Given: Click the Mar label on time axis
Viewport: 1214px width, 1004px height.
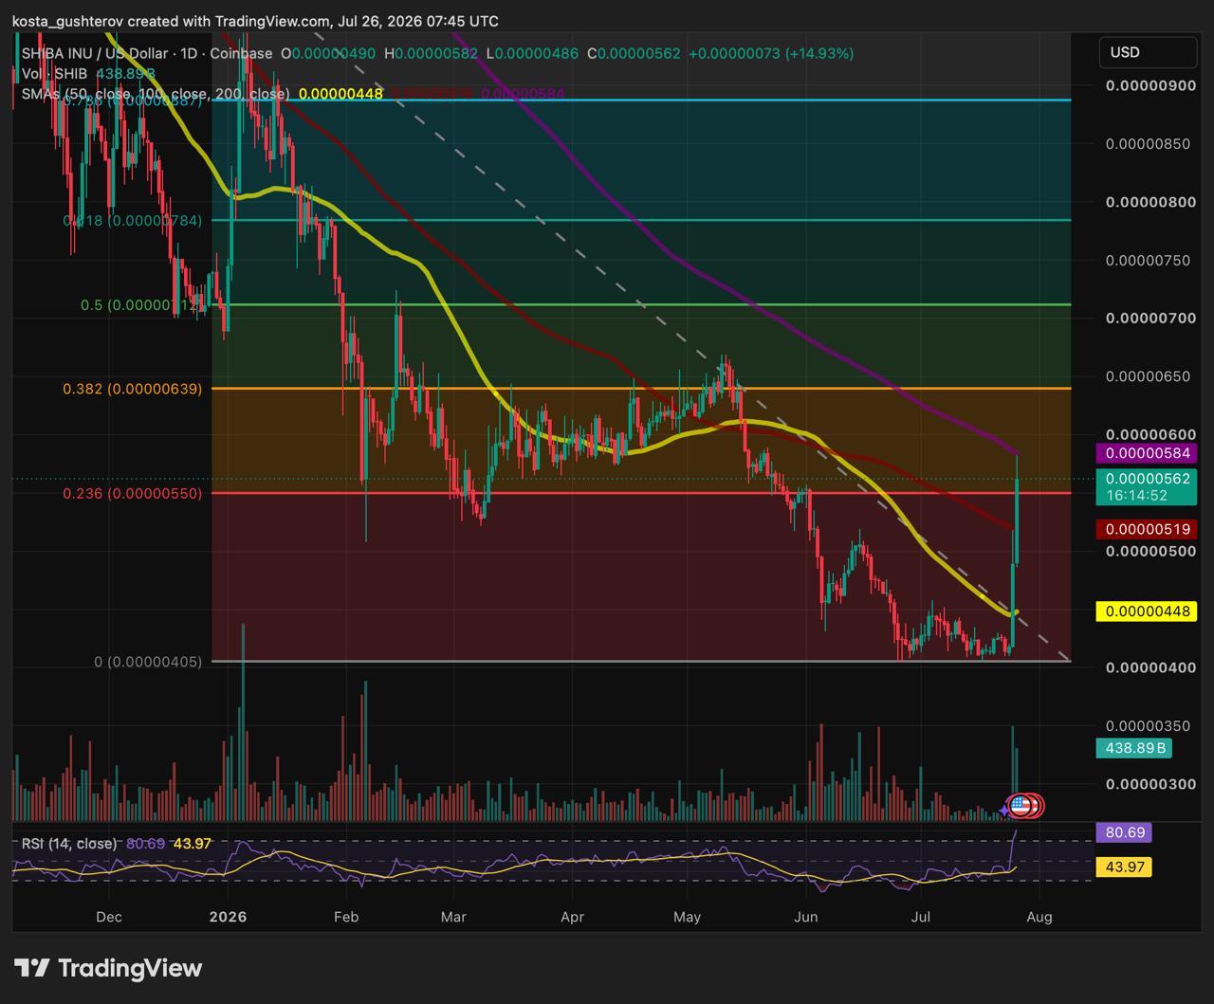Looking at the screenshot, I should [454, 917].
